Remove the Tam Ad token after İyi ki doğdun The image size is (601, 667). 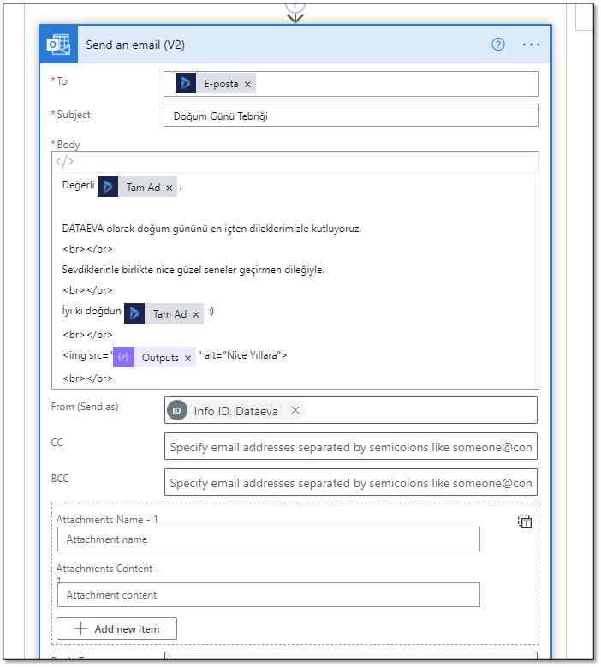(x=196, y=314)
